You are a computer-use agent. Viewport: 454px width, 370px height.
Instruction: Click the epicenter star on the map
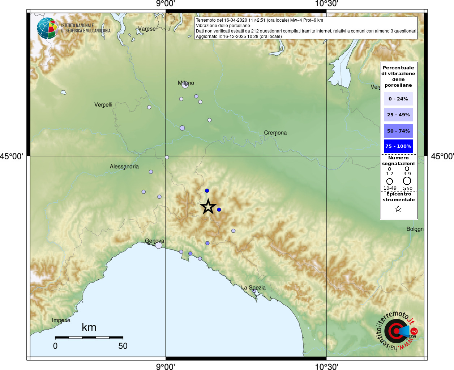(x=208, y=207)
